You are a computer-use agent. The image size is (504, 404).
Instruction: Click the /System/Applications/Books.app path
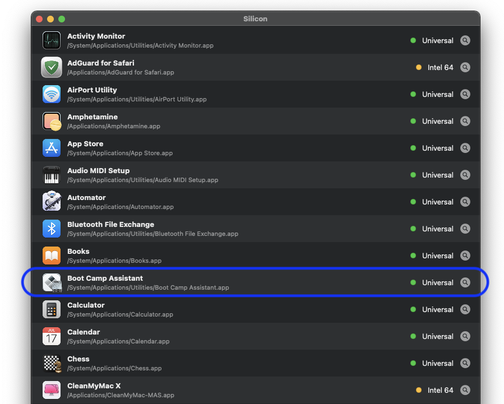click(x=114, y=261)
